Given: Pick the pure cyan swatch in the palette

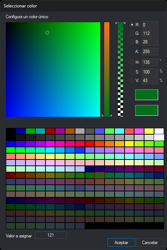Looking at the screenshot, I should (50, 150).
